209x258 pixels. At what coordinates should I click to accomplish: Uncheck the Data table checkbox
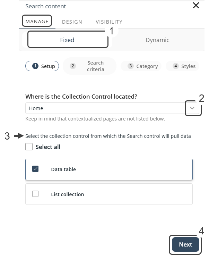coord(35,169)
